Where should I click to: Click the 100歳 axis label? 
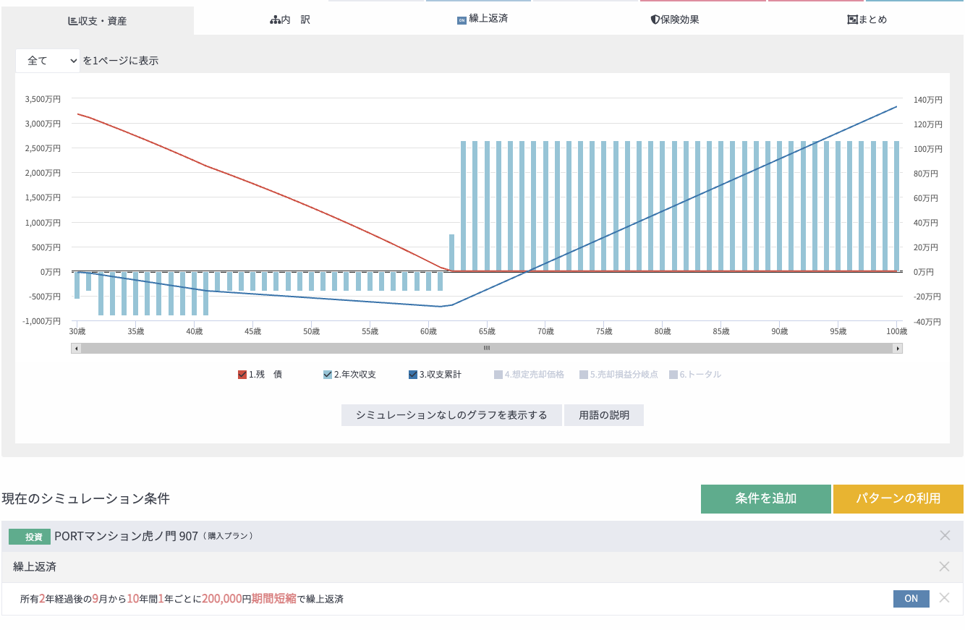point(896,331)
